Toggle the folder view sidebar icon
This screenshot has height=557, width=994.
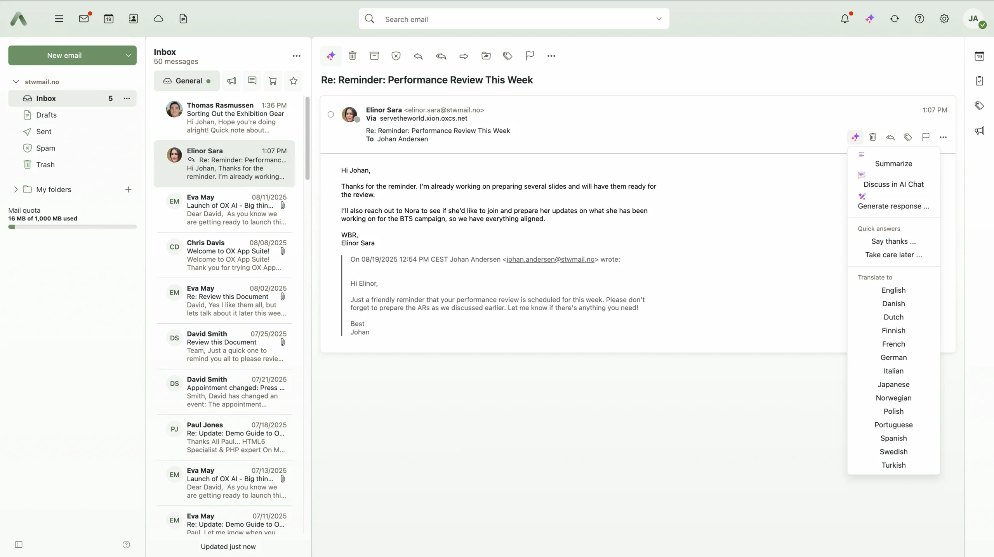click(19, 545)
